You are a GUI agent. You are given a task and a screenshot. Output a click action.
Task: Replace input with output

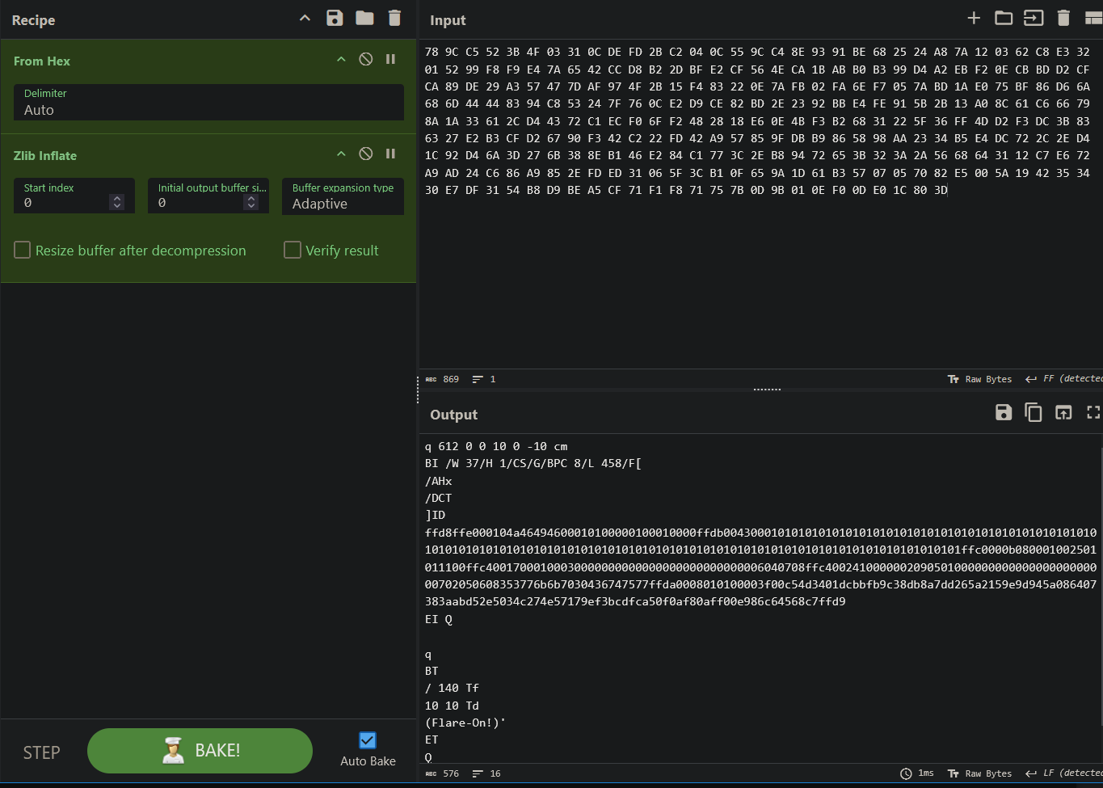[1063, 413]
